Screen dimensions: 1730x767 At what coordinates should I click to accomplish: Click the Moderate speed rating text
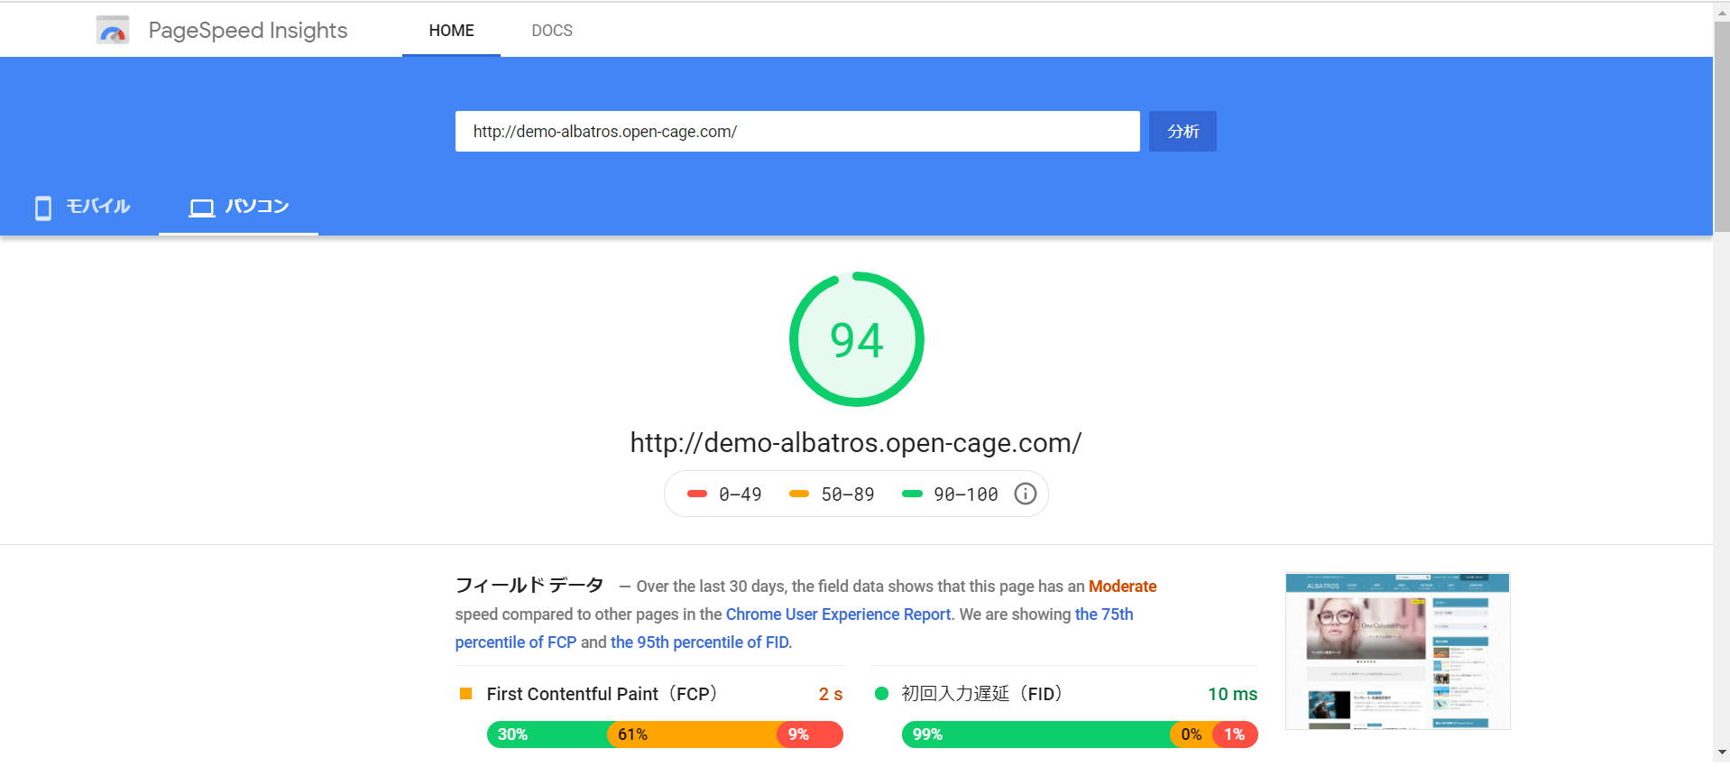pos(1122,587)
